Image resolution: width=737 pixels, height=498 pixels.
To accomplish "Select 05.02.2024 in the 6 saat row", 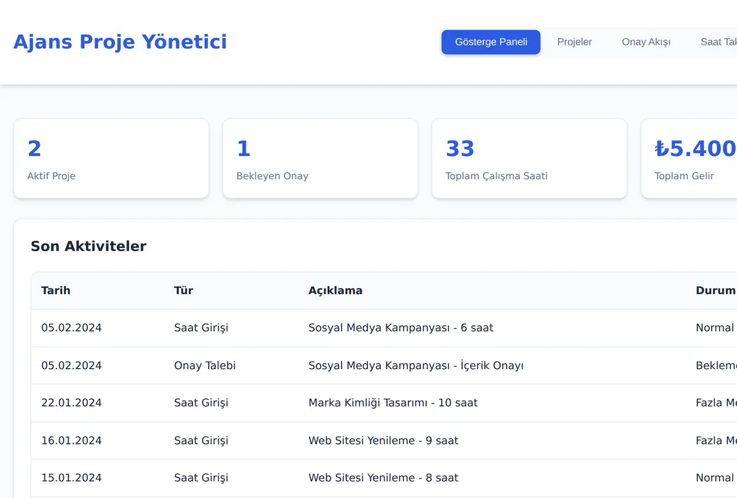I will (x=71, y=328).
